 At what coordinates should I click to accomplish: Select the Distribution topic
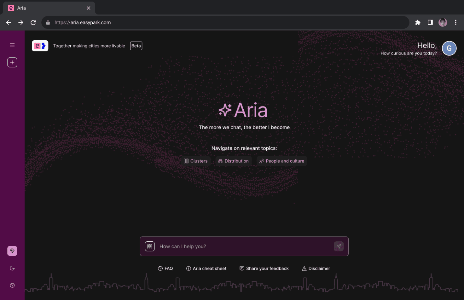pyautogui.click(x=234, y=161)
